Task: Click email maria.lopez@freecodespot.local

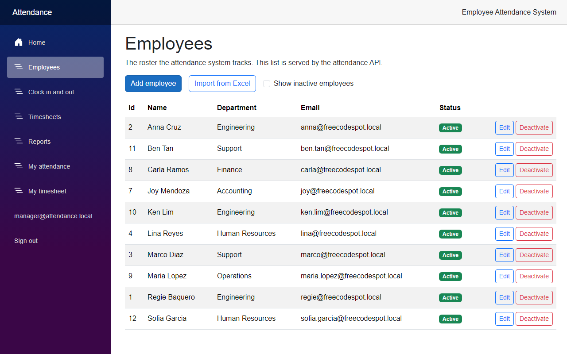Action: 351,276
